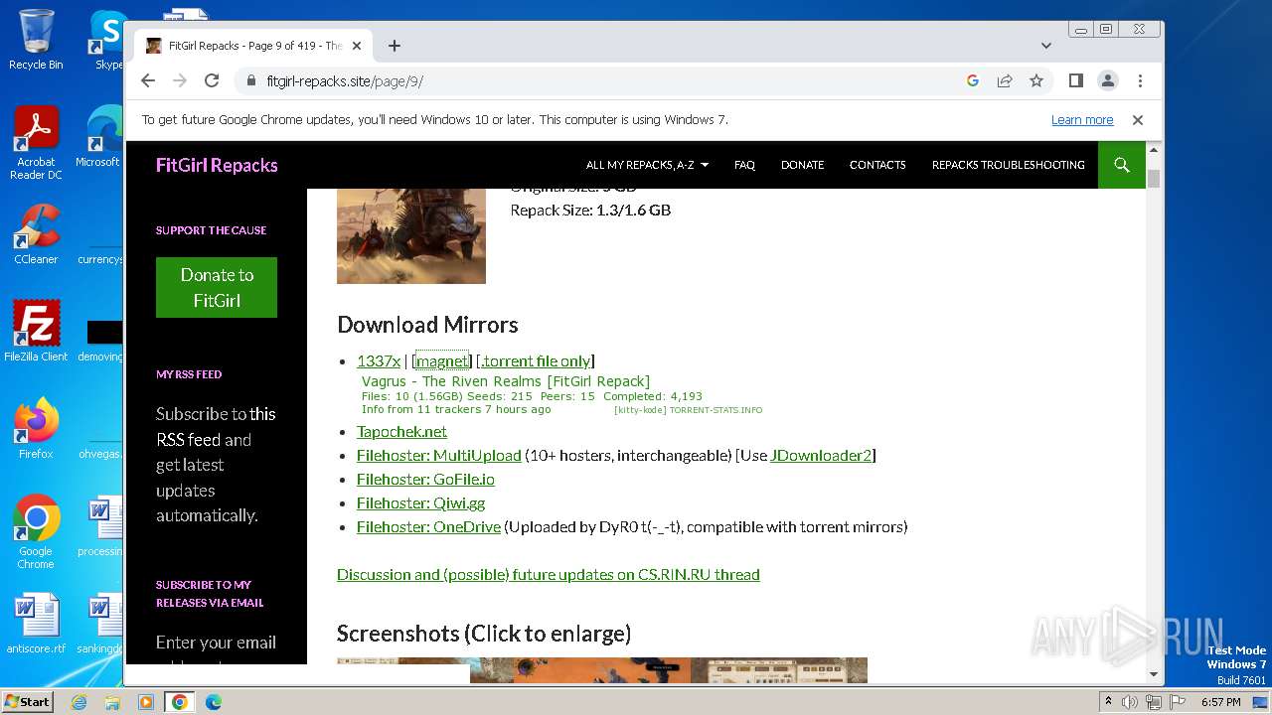The height and width of the screenshot is (715, 1272).
Task: Open Chrome three-dot menu
Action: [1140, 80]
